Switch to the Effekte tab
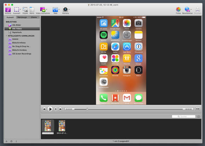 click(x=34, y=17)
